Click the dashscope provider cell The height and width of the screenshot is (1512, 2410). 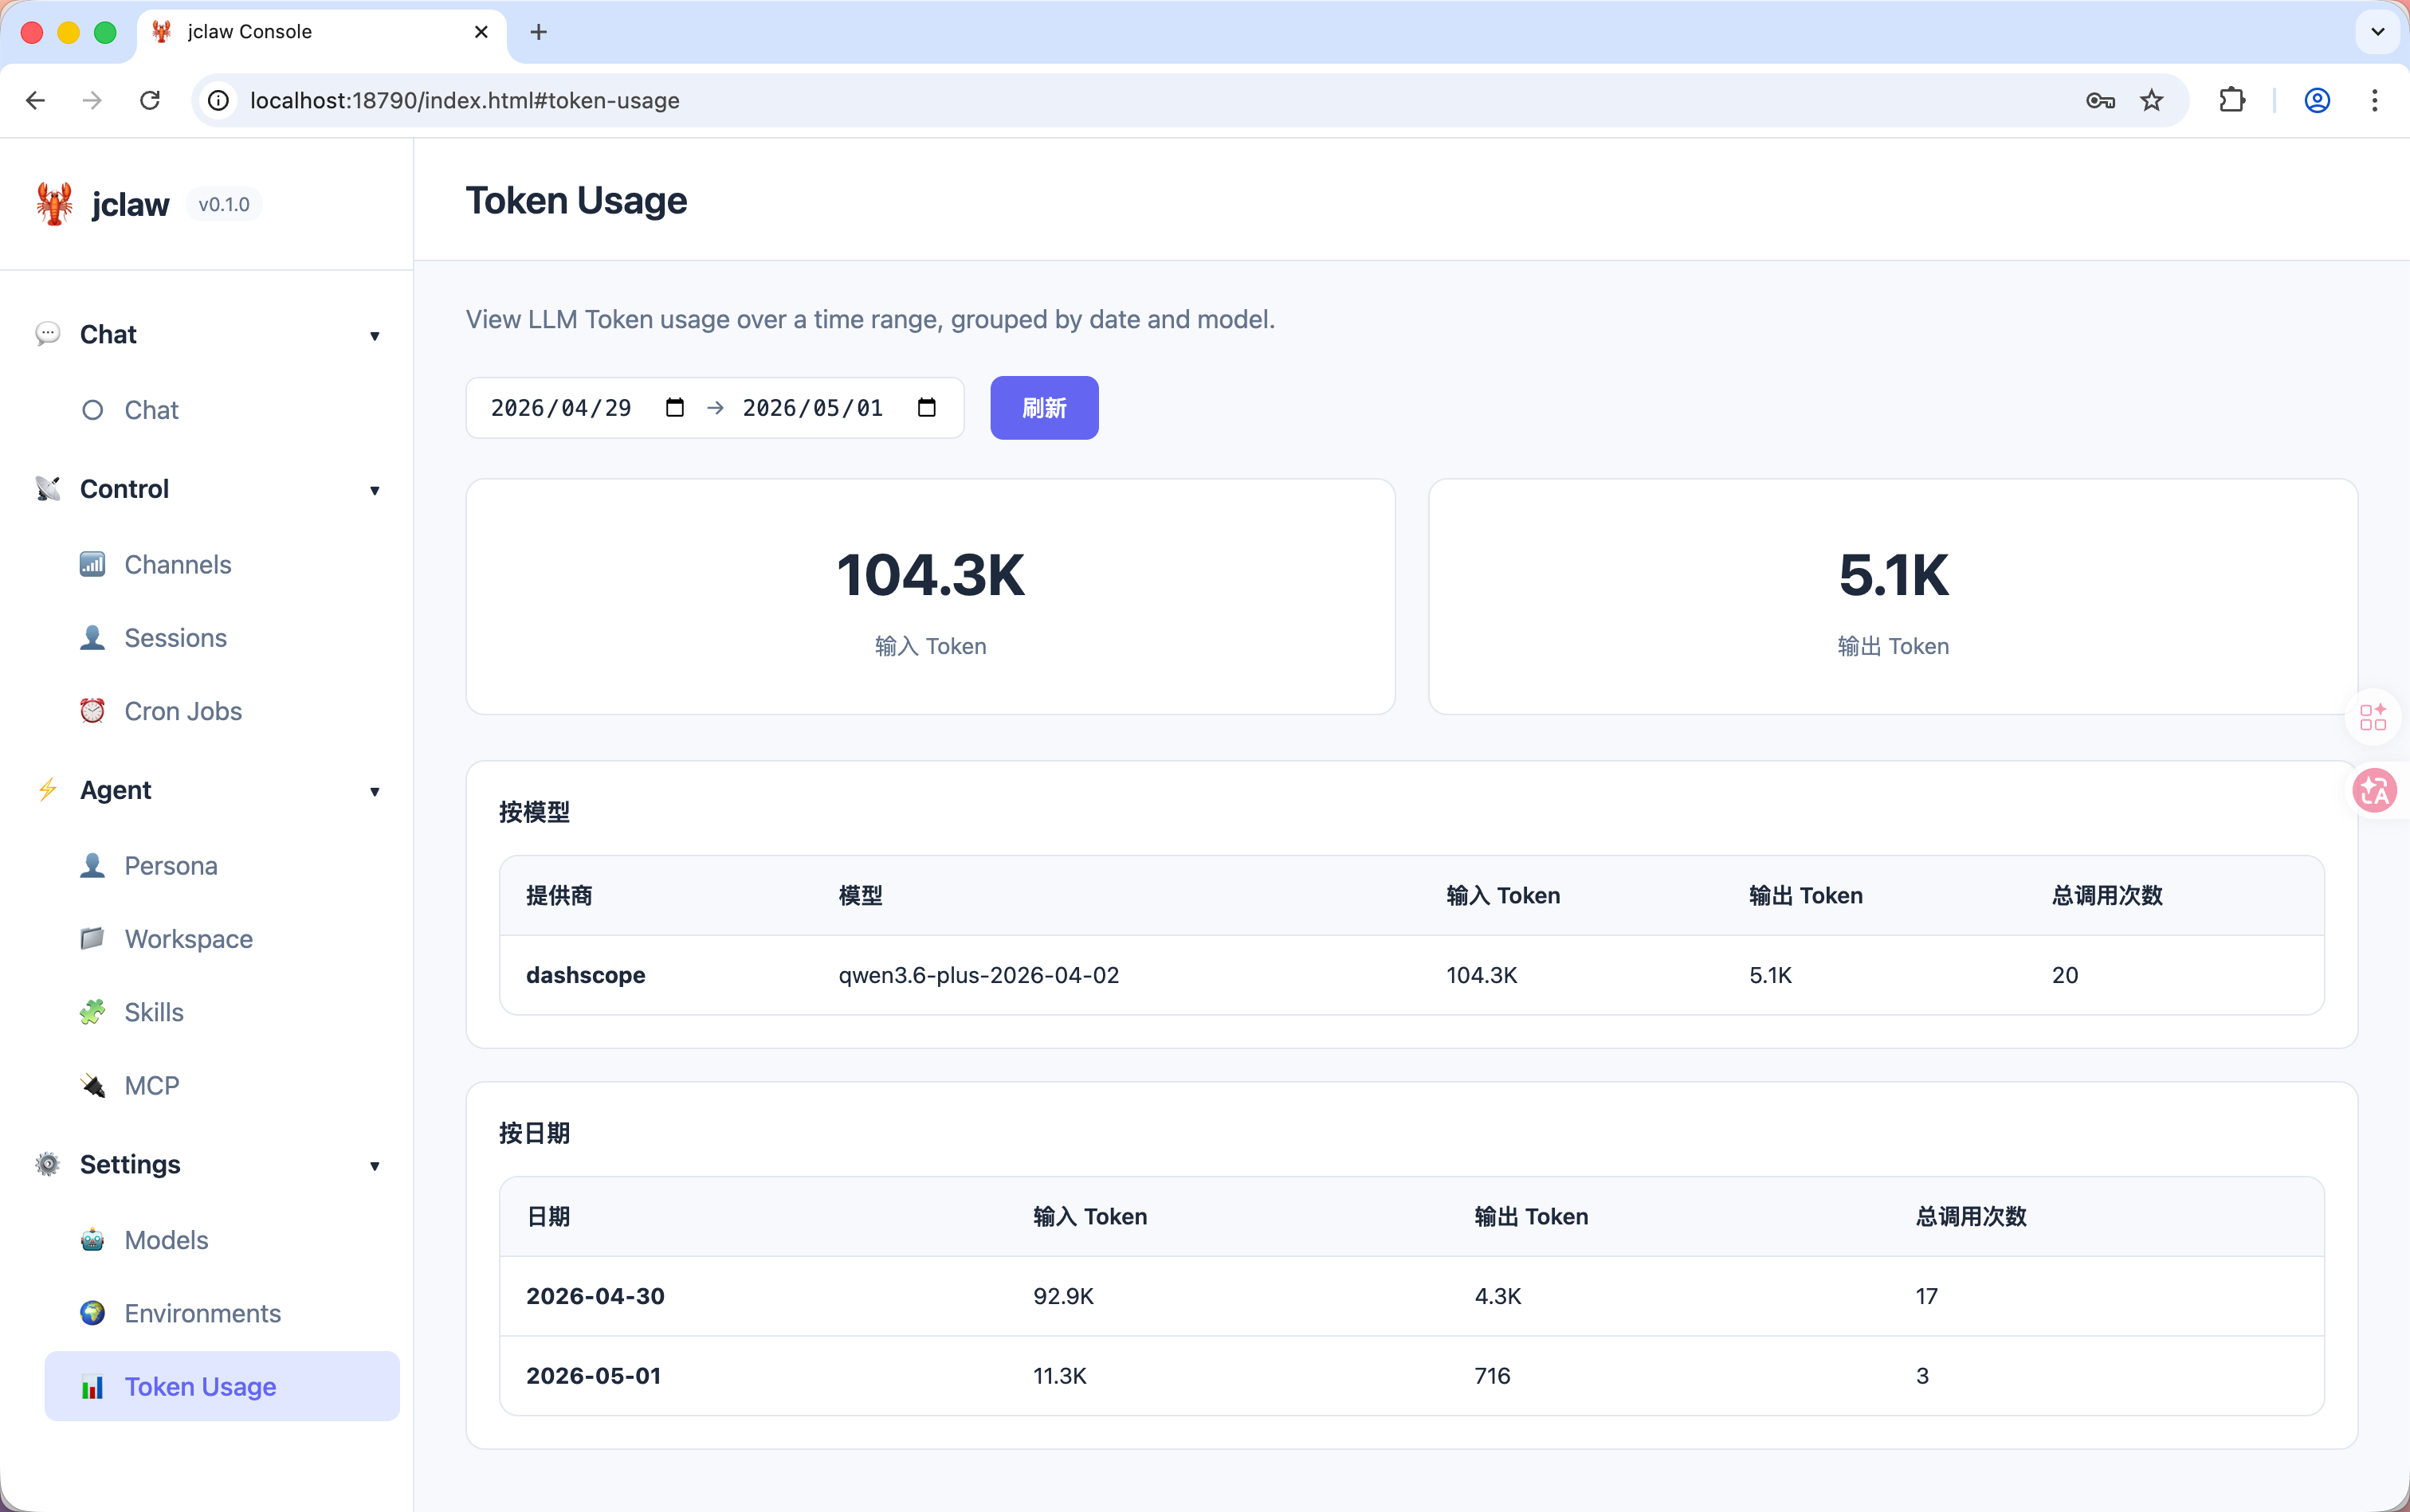point(585,975)
